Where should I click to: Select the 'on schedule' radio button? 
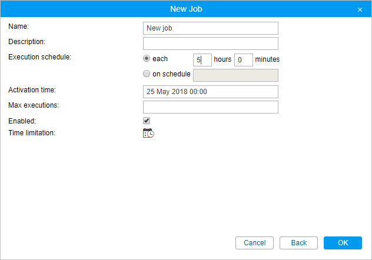[x=147, y=74]
